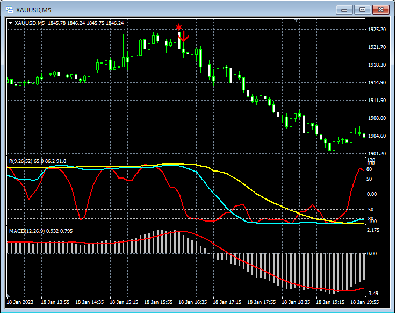Click the -50 level on R indicator scale
Screen dimensions: 396x313
(x=370, y=210)
